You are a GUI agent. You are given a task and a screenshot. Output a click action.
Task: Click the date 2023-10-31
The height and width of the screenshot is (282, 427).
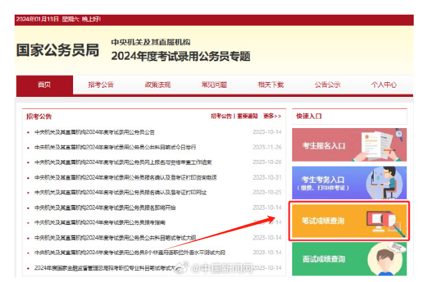pyautogui.click(x=267, y=177)
